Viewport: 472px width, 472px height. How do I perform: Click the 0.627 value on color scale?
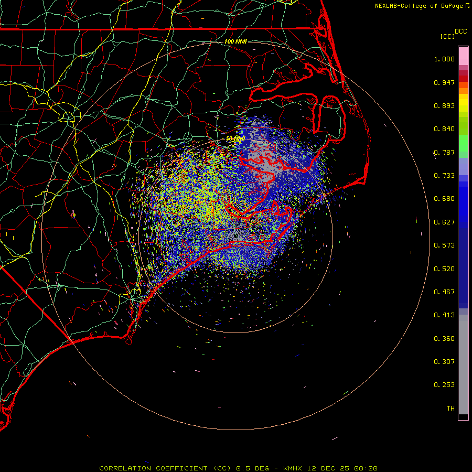(444, 222)
